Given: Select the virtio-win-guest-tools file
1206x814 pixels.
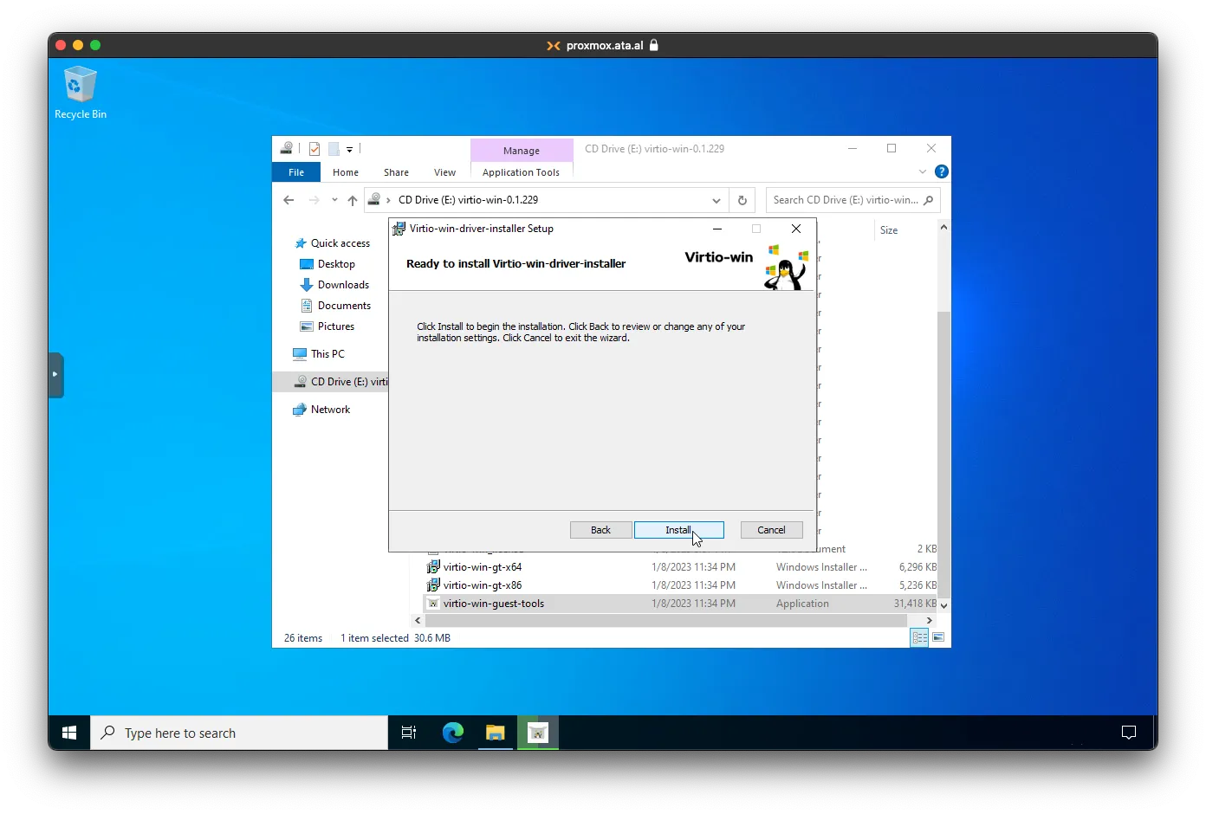Looking at the screenshot, I should coord(494,604).
